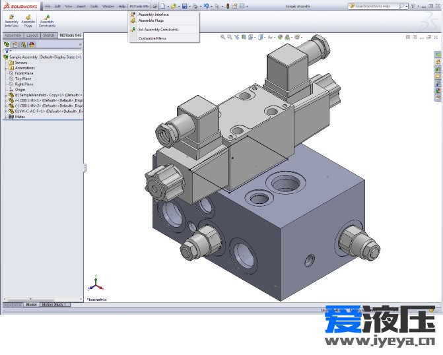Expand the Annotations tree node

[6, 68]
